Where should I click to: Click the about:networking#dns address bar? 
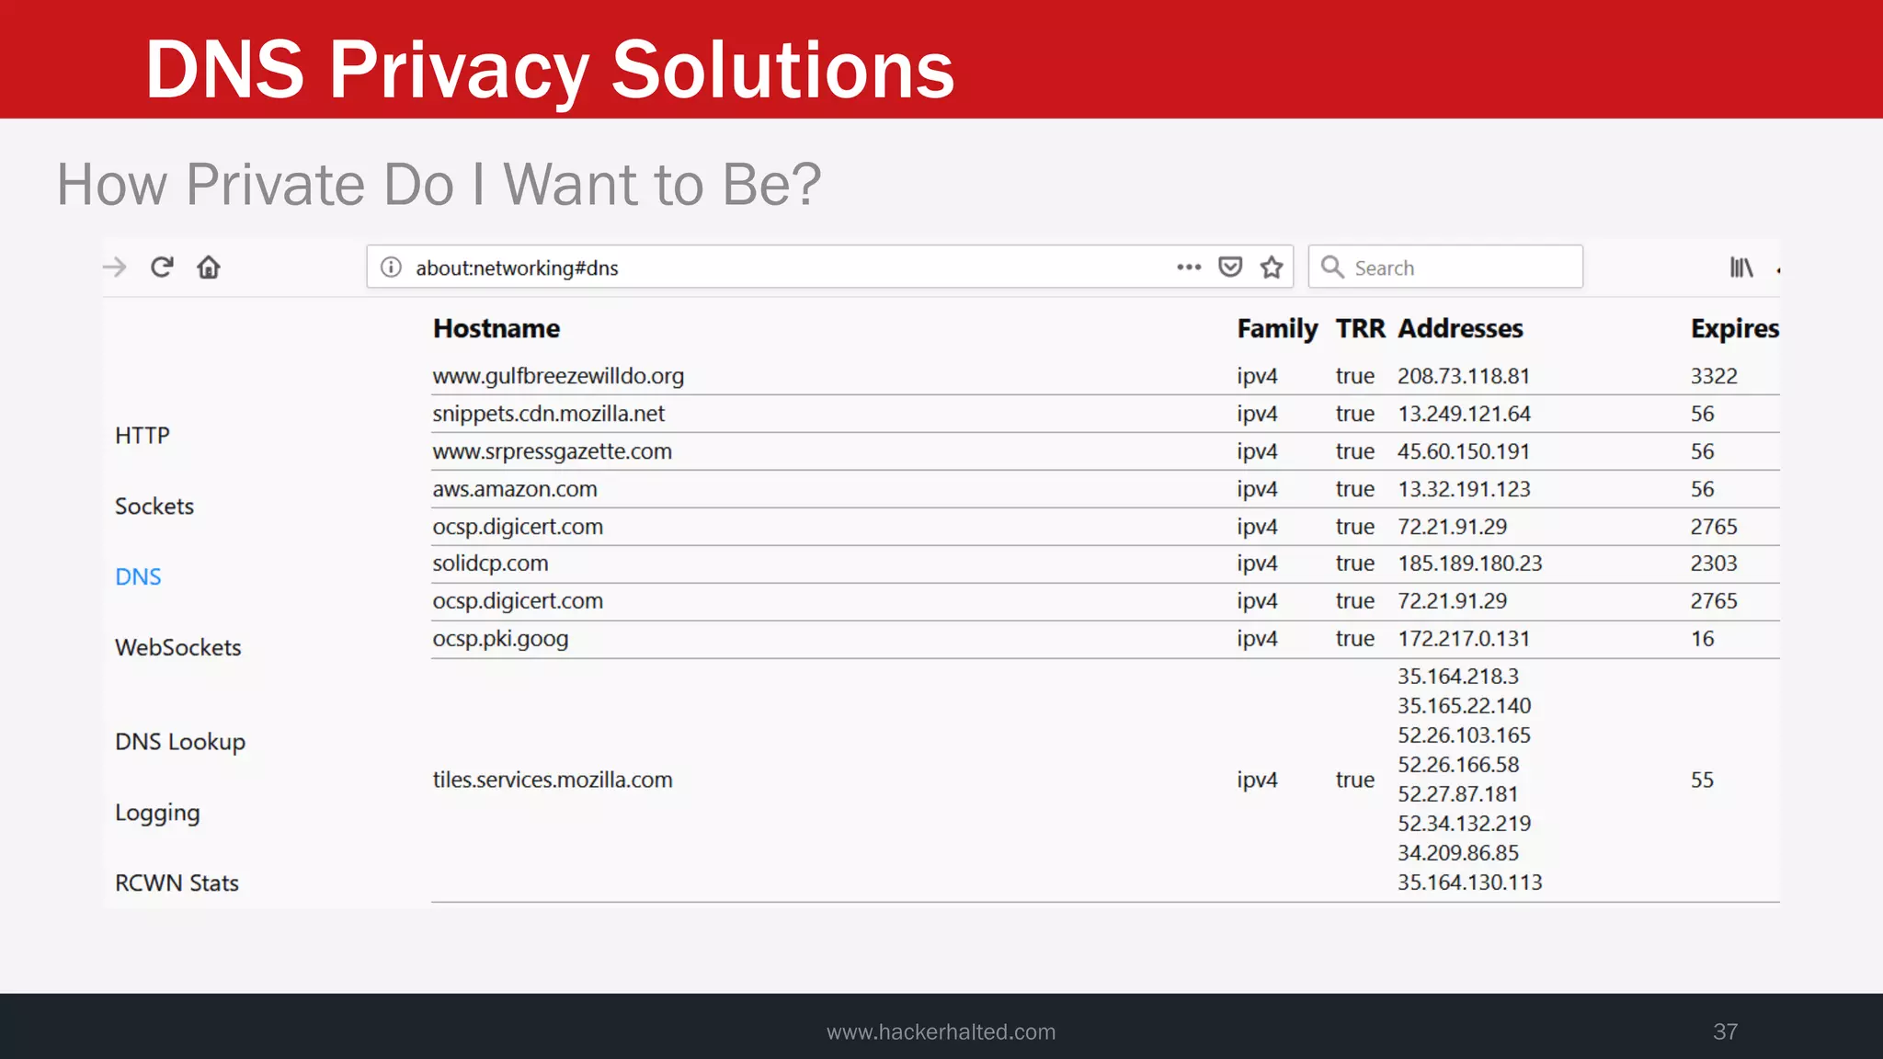(x=829, y=267)
